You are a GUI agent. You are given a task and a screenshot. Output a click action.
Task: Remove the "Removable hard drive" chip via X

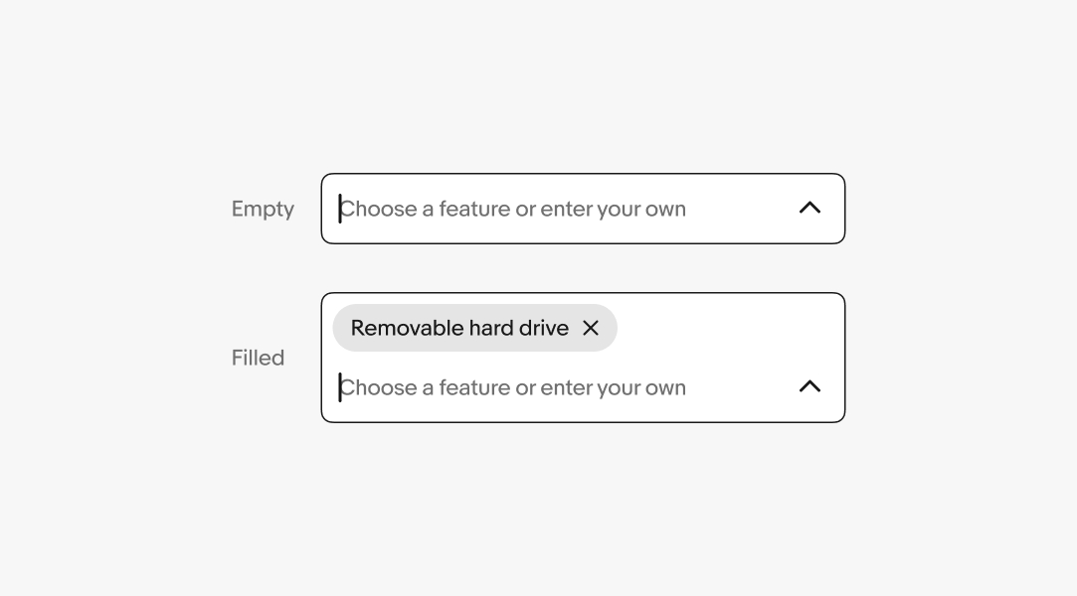coord(591,328)
